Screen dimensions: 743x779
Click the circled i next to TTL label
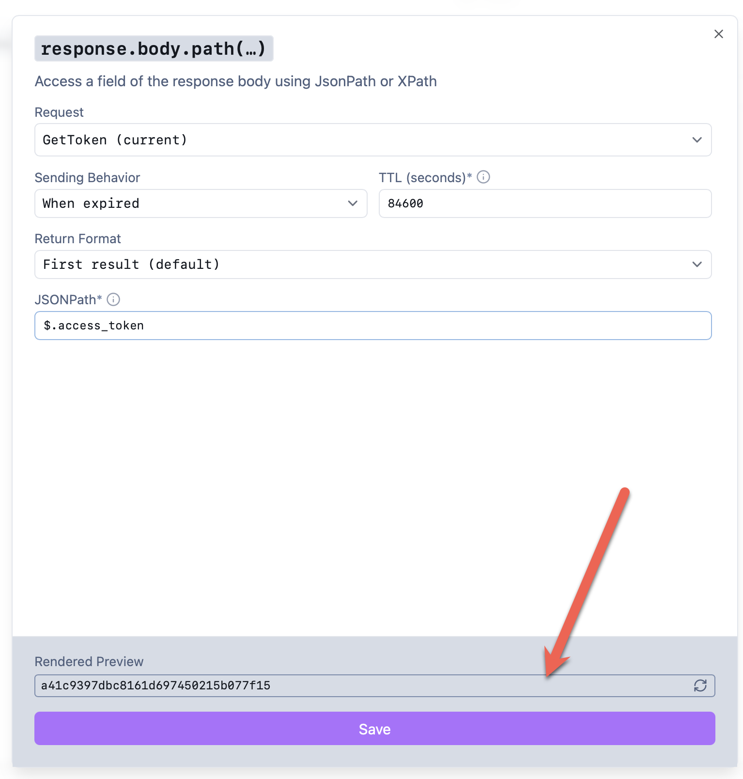[484, 177]
